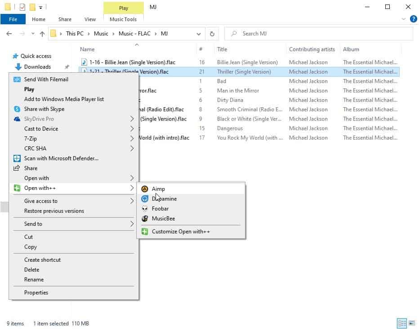Choose Rename in the context menu
This screenshot has height=329, width=419.
pos(74,279)
